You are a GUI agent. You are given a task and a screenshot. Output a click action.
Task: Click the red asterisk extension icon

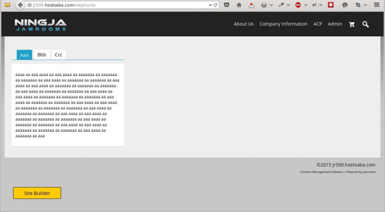[x=331, y=5]
